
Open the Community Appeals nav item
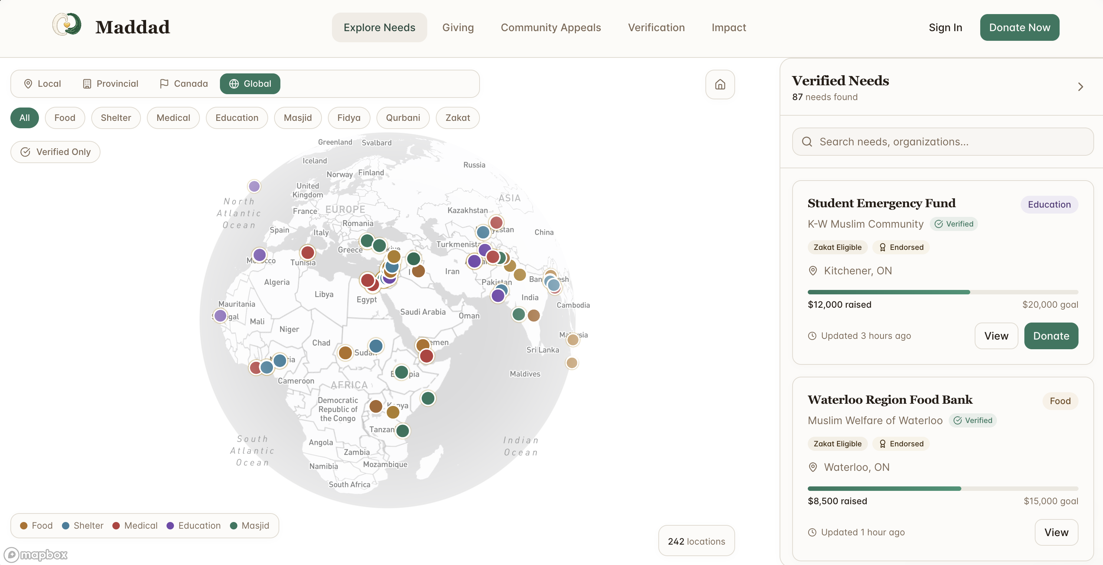551,27
